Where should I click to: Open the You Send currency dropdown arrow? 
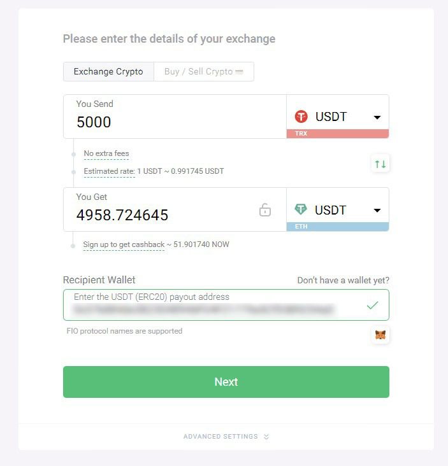click(x=377, y=118)
